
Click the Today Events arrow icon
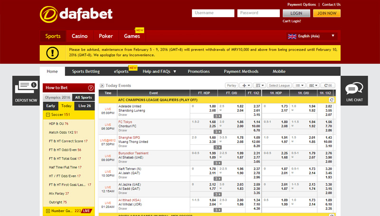tap(102, 85)
